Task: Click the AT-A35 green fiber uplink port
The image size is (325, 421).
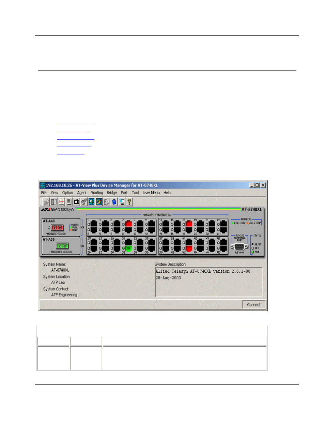Action: (62, 246)
